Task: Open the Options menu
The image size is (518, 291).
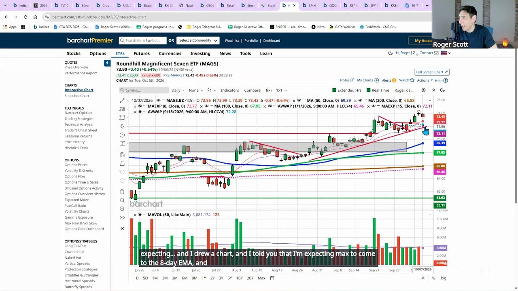Action: tap(98, 53)
